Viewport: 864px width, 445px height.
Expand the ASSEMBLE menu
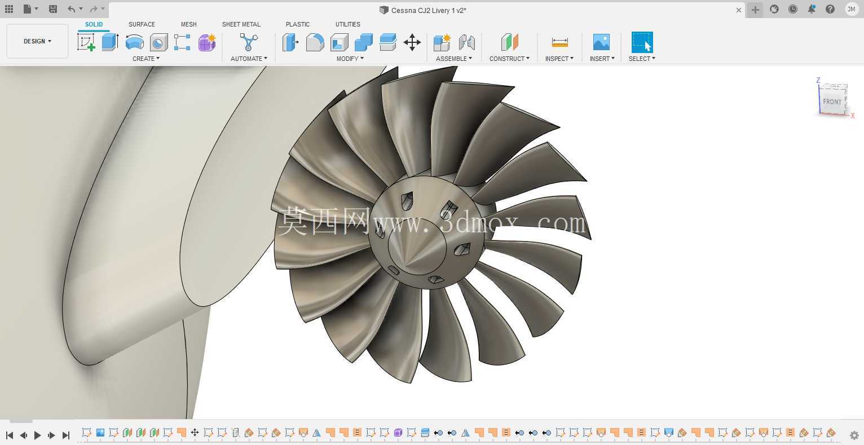(x=453, y=59)
